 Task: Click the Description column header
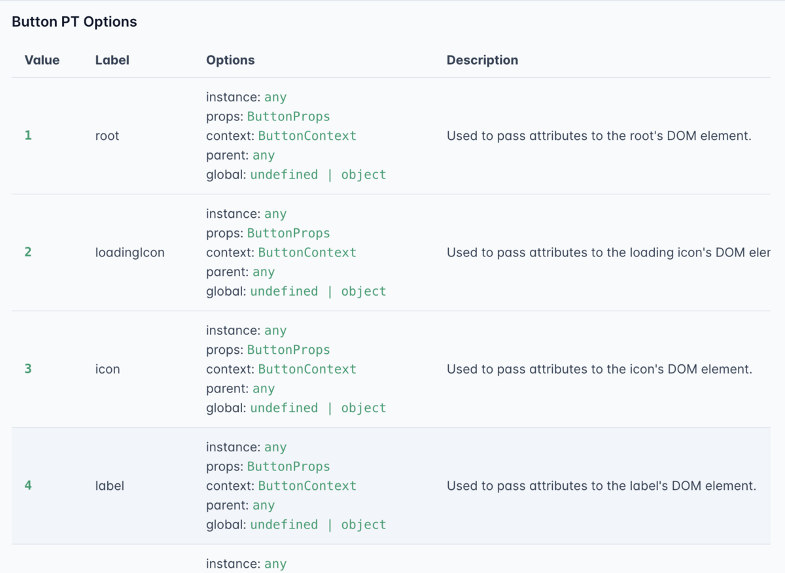(x=482, y=60)
